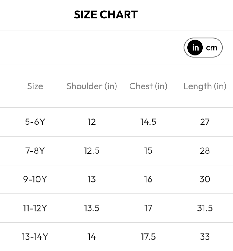This screenshot has width=233, height=251.
Task: Click the Length (in) column header
Action: (205, 86)
